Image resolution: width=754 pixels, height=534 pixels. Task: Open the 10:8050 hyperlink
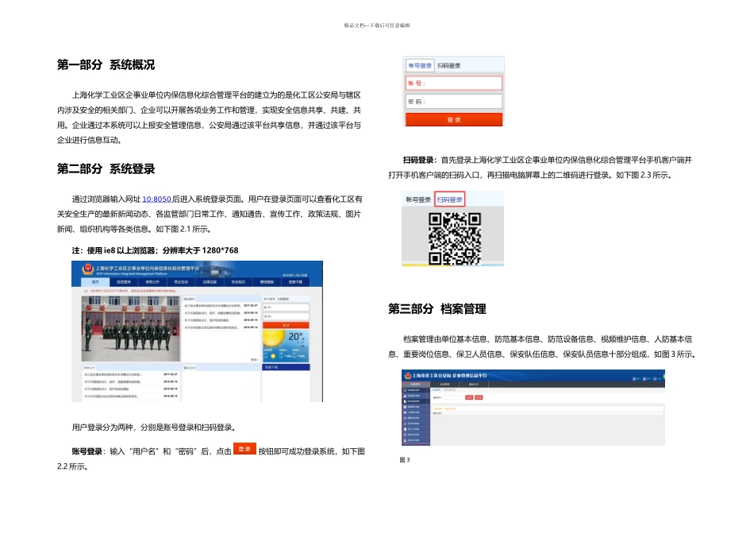pyautogui.click(x=156, y=199)
